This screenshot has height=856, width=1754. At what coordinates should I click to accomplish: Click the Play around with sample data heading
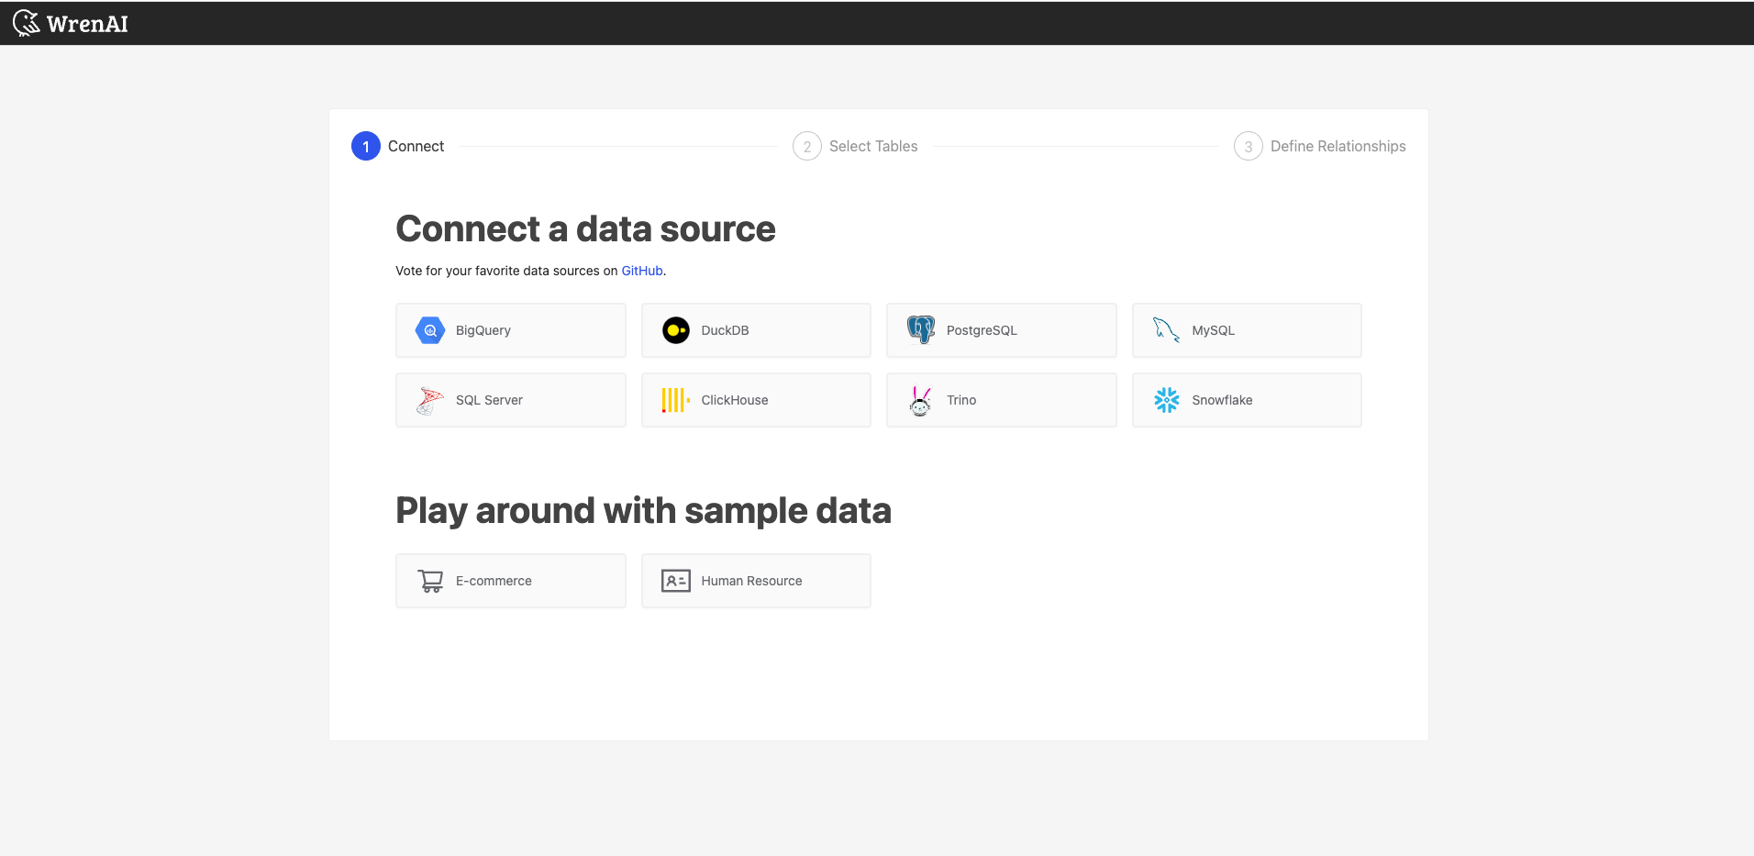pos(643,511)
